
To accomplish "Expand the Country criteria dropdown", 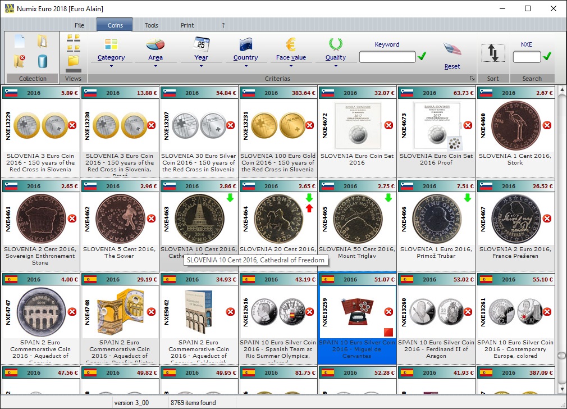I will (x=245, y=66).
